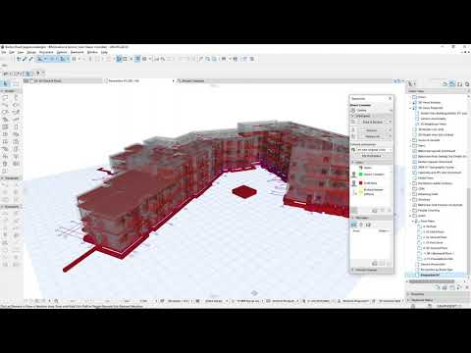Collapse the Floor Plans folder in Navigator
Screen dimensions: 471x353
point(413,222)
